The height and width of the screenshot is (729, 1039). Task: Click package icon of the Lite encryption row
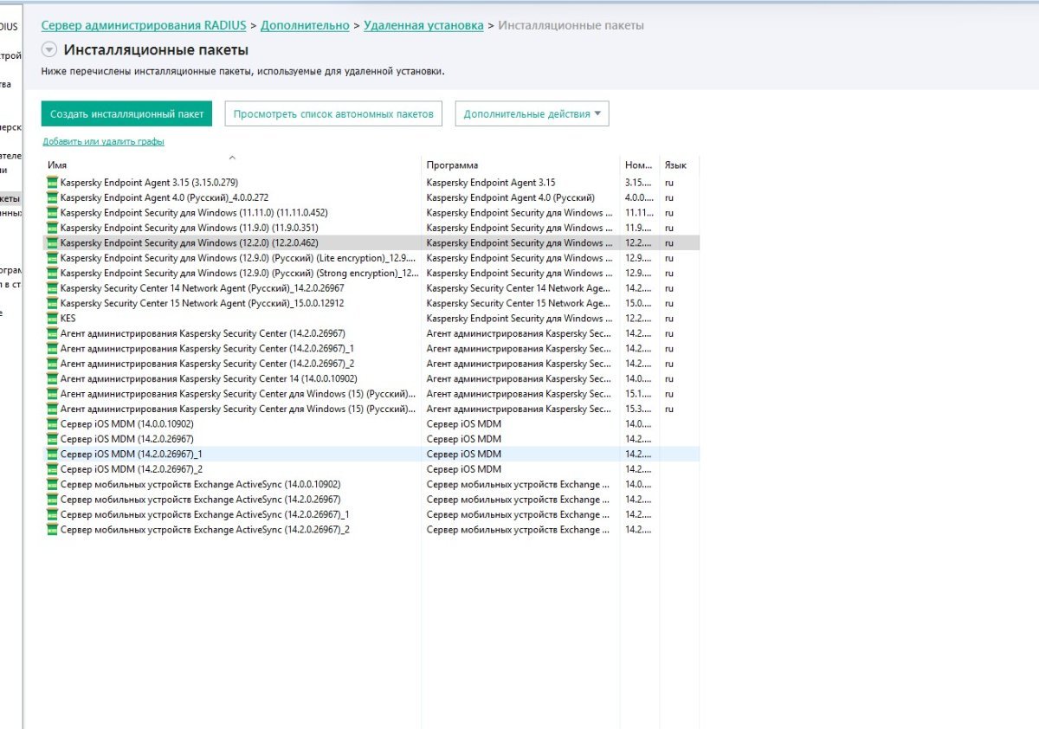click(x=53, y=258)
